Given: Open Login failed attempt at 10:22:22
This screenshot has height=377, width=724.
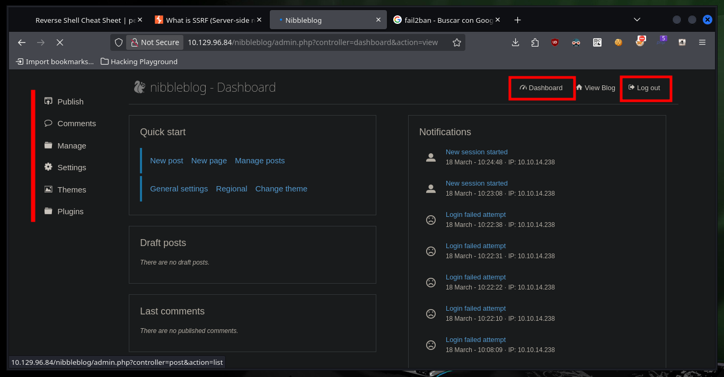Looking at the screenshot, I should click(x=476, y=277).
